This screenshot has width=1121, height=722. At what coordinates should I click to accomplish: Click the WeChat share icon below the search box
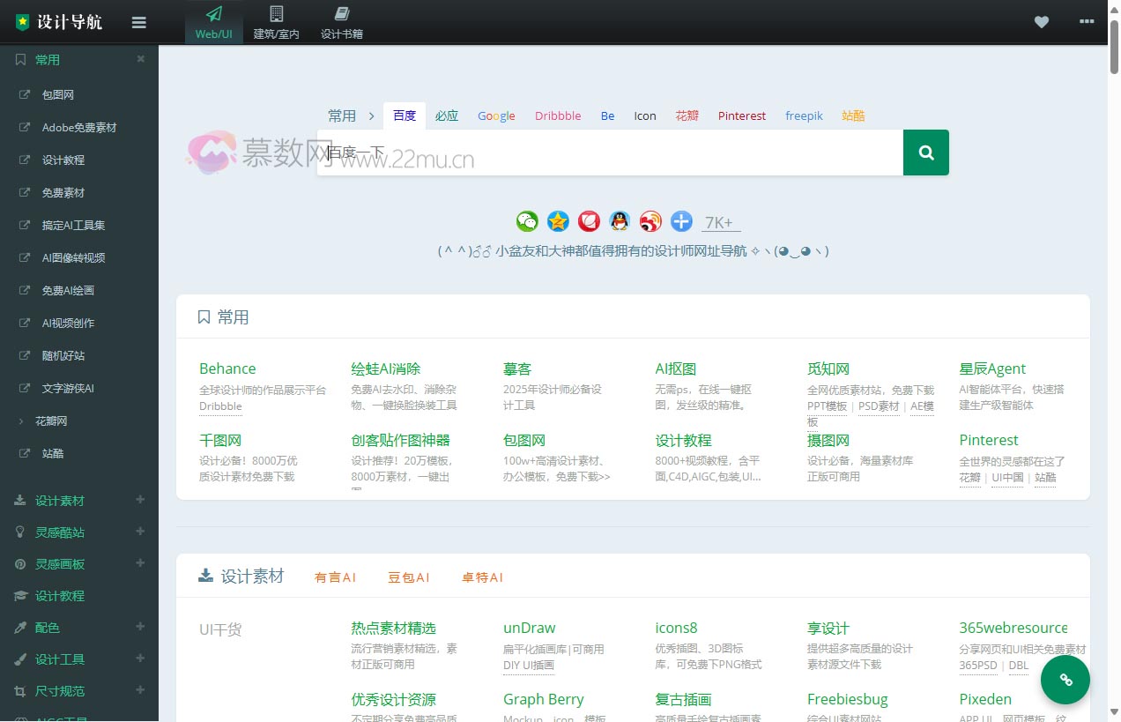click(x=527, y=221)
